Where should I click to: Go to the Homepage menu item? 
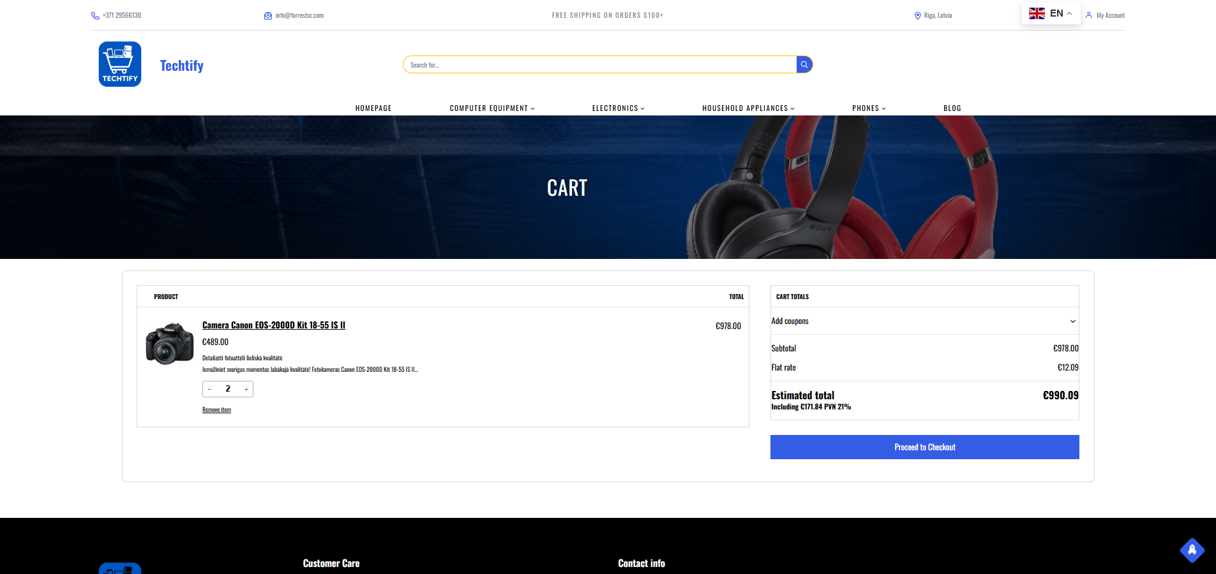pyautogui.click(x=373, y=108)
